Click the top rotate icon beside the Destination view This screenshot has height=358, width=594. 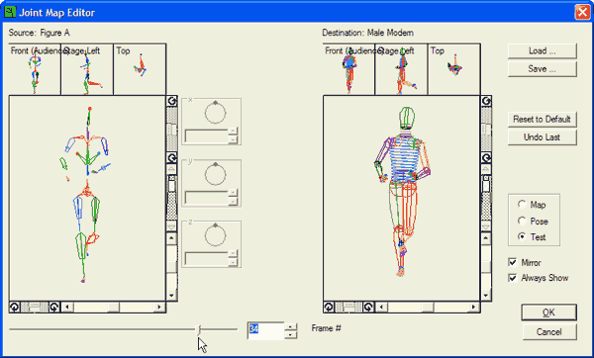point(486,101)
